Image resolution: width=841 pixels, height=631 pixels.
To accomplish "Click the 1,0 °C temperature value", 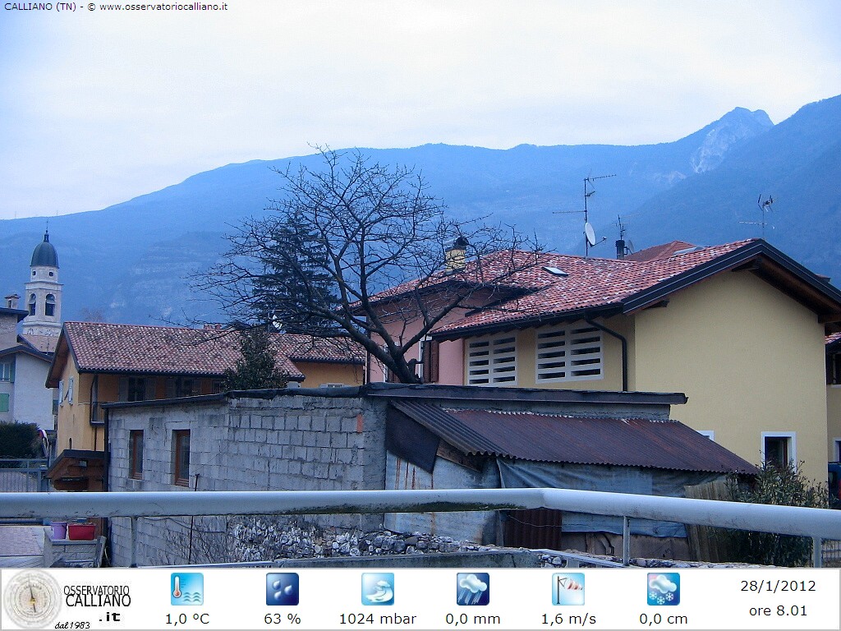I will 186,619.
